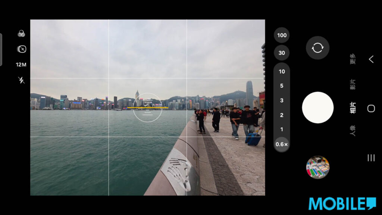Open the last photo gallery thumbnail

[317, 167]
